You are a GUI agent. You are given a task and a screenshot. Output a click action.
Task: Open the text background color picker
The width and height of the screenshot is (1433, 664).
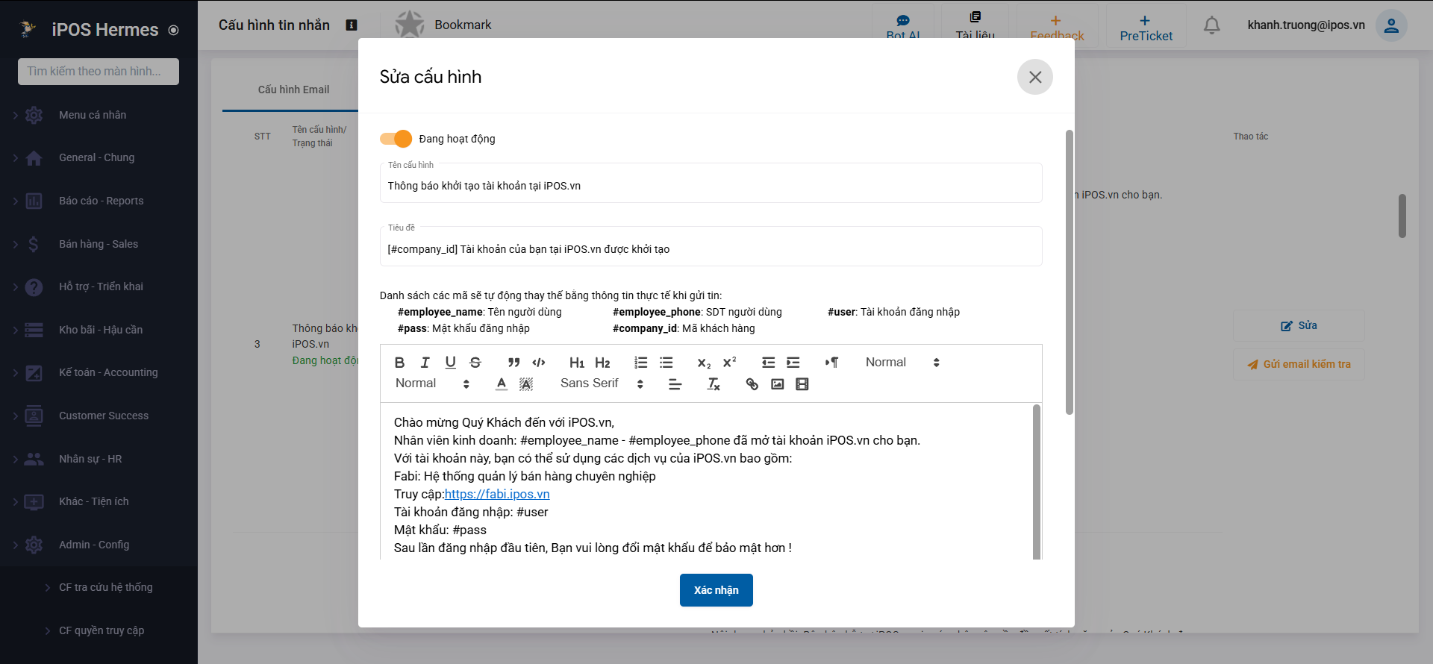click(526, 384)
